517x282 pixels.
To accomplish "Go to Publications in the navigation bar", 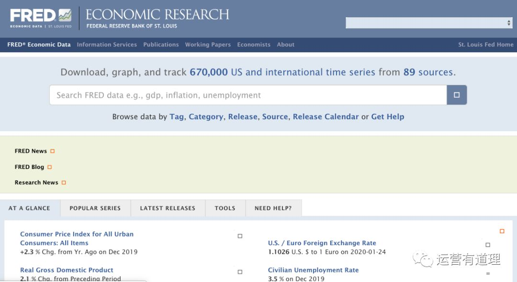I will coord(161,45).
